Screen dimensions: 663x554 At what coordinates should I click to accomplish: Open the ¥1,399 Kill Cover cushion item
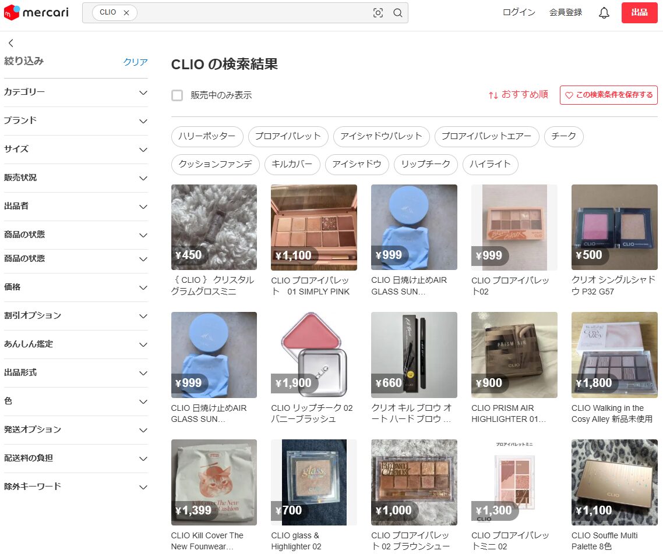click(214, 496)
